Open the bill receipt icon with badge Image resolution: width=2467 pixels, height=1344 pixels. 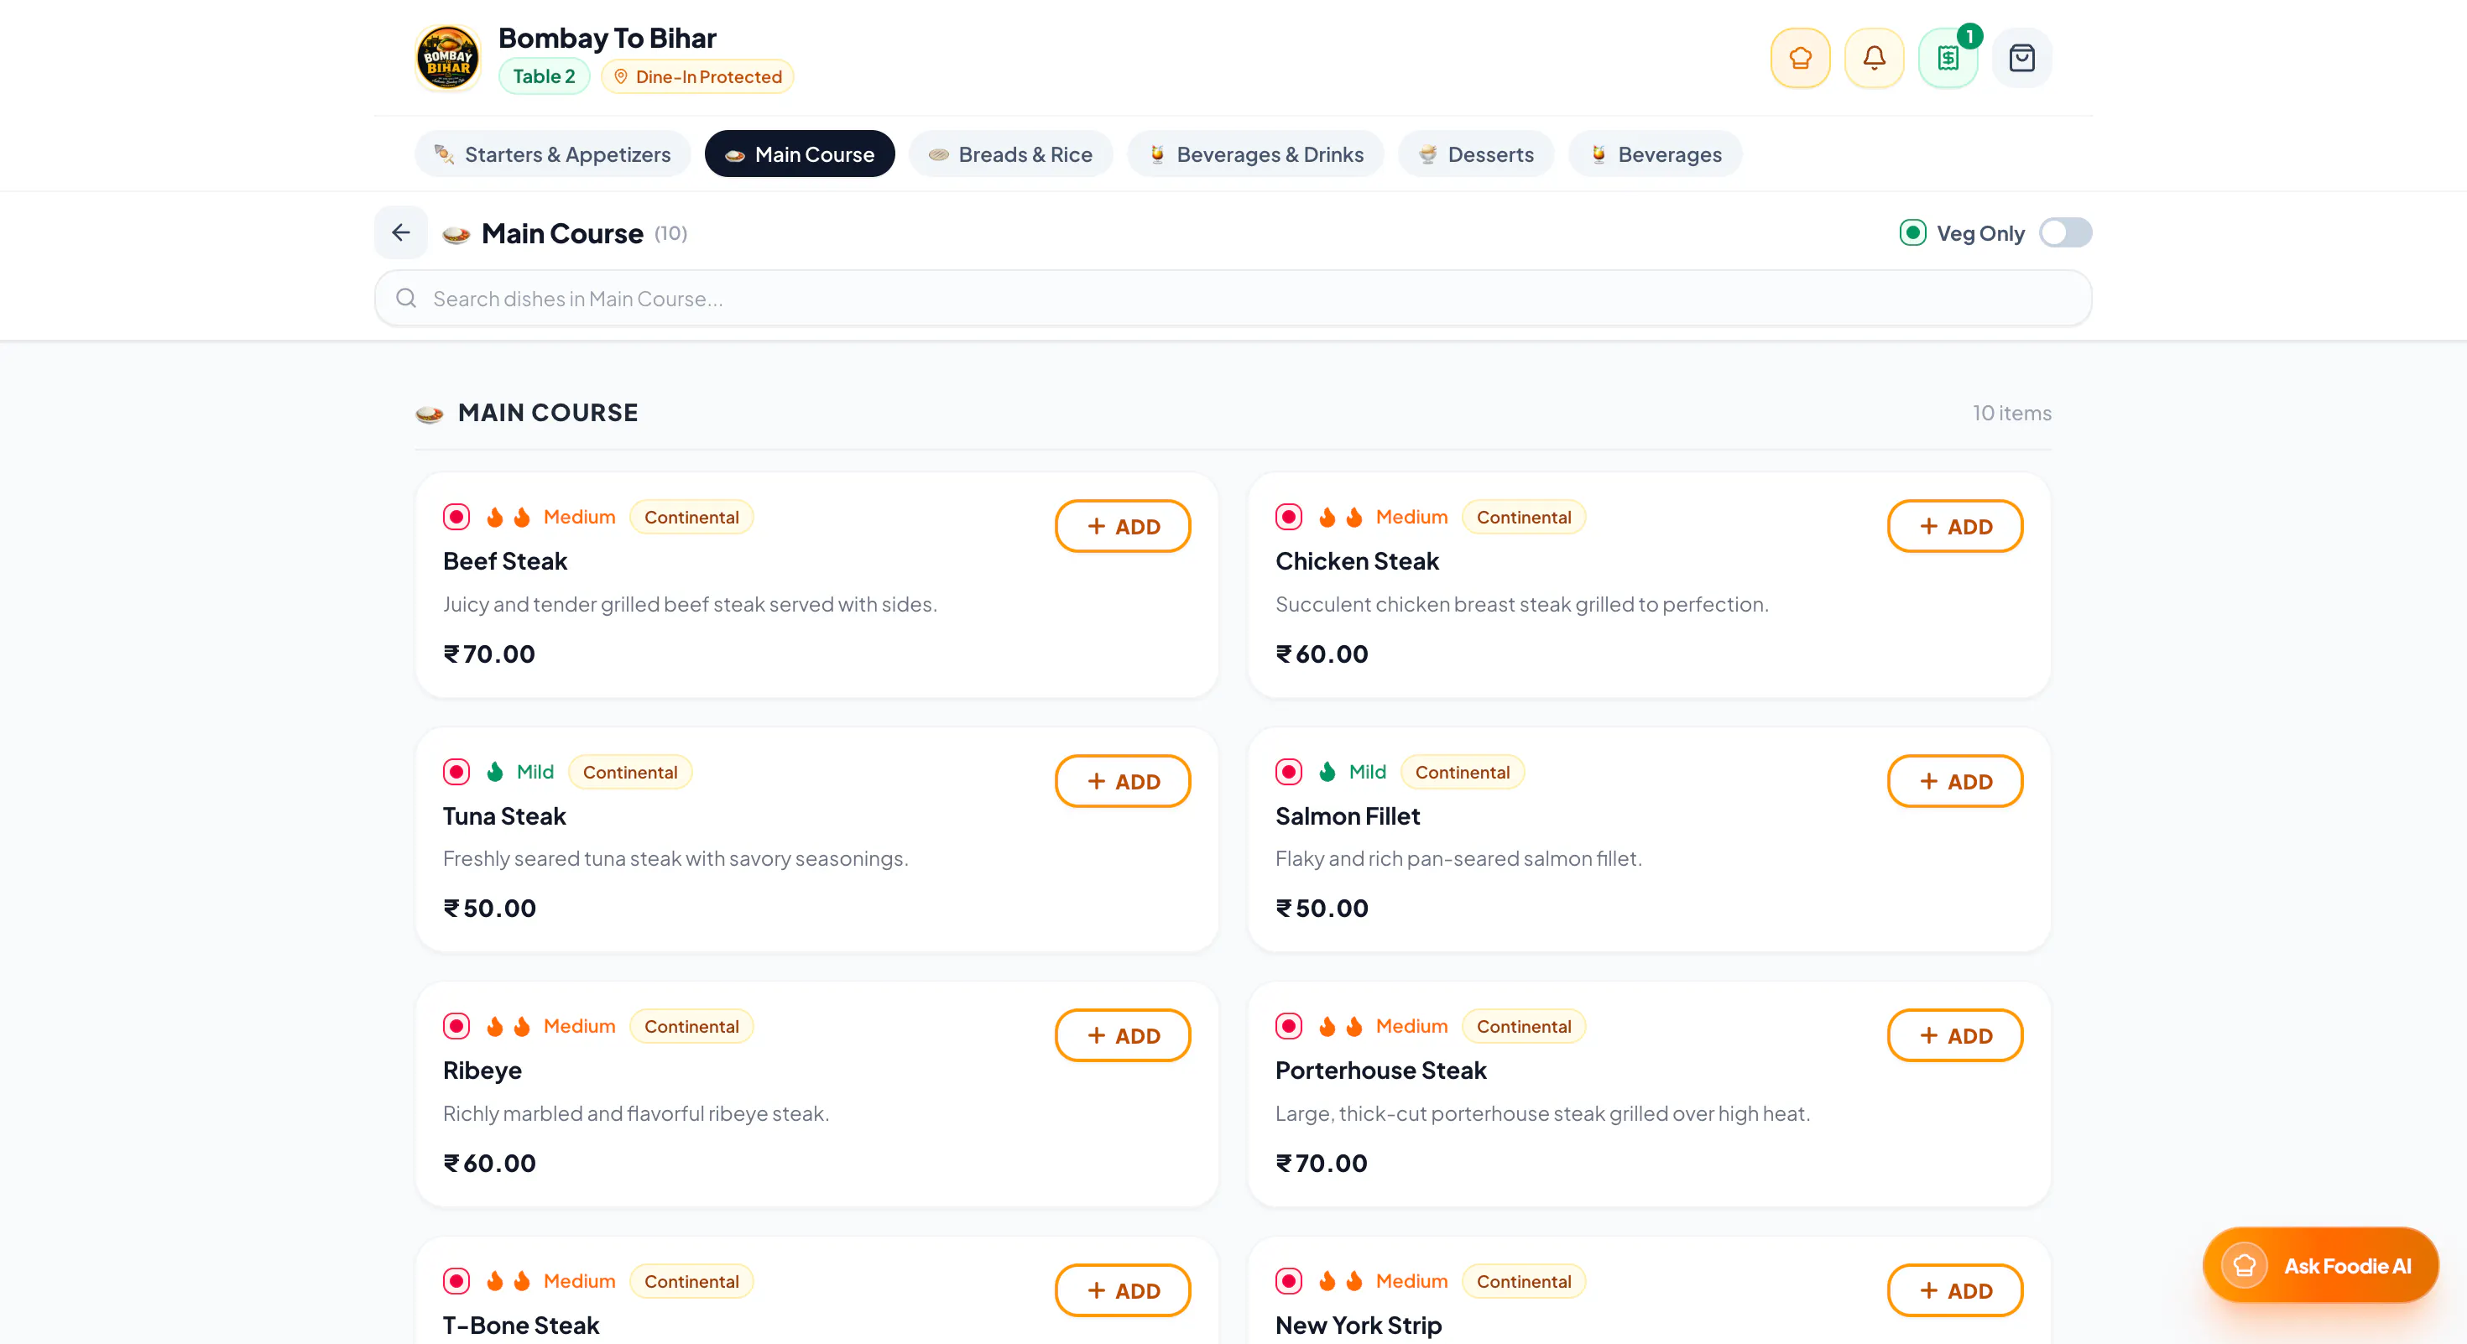(x=1948, y=59)
